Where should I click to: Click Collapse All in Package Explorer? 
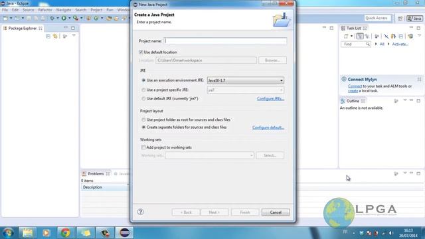(48, 36)
